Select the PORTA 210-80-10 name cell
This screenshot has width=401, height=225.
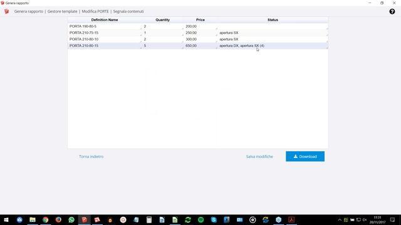point(105,39)
